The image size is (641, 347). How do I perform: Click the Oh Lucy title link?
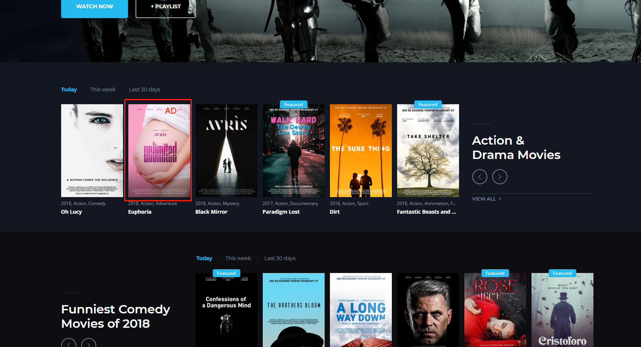(71, 212)
